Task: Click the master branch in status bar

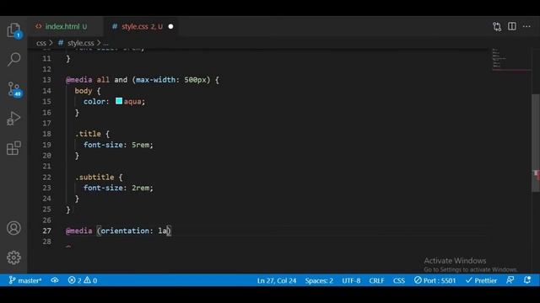Action: (x=24, y=280)
